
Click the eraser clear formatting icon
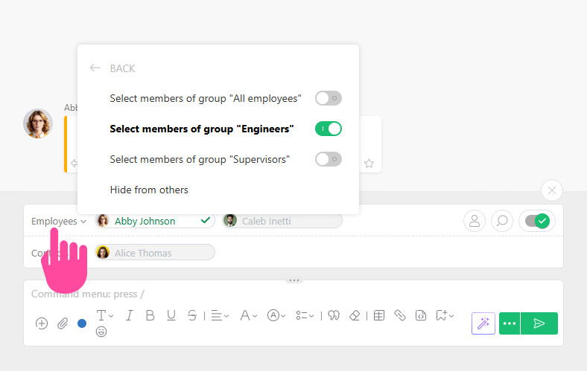click(355, 315)
